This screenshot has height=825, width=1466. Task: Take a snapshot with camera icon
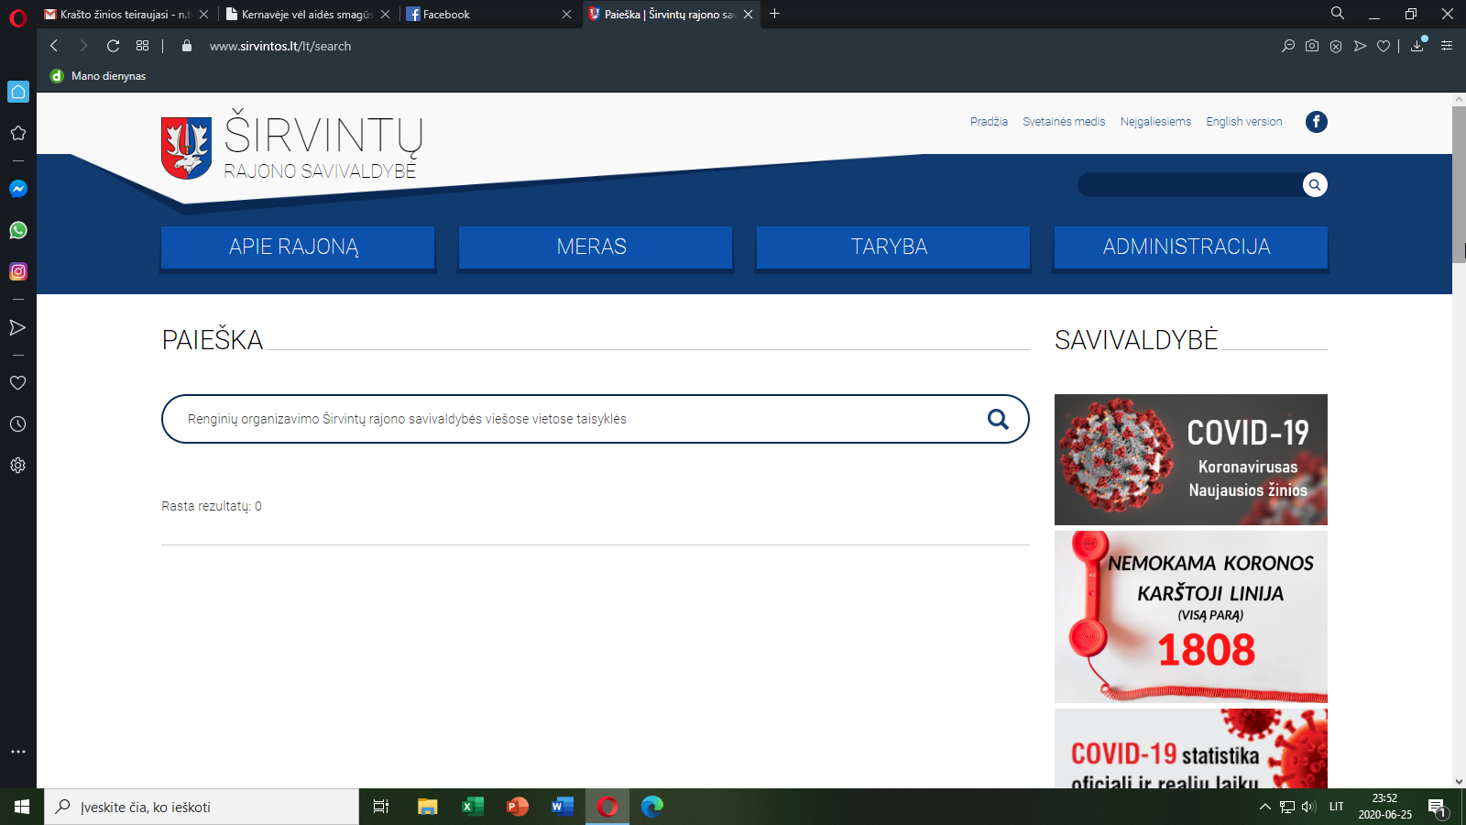[1312, 46]
